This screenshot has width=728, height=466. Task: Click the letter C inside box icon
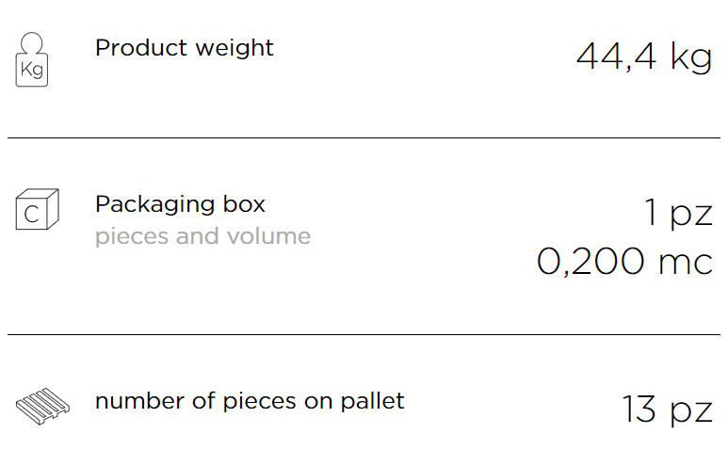click(x=32, y=215)
